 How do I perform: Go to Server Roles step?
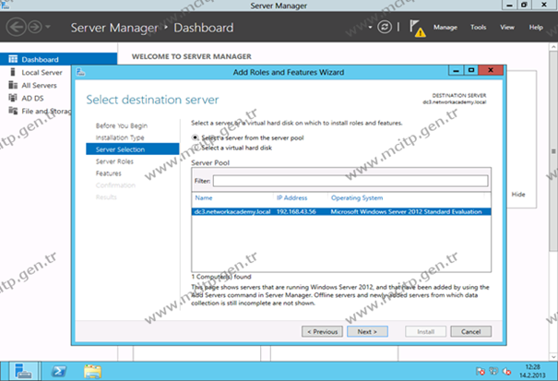(x=114, y=161)
